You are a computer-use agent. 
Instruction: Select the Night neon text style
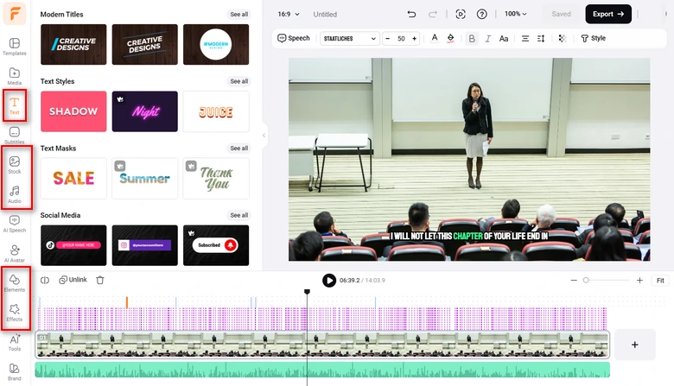[x=145, y=111]
